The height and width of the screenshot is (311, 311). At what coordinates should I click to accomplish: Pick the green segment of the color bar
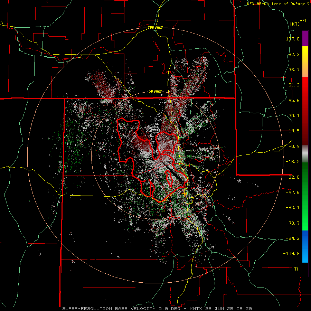click(x=305, y=196)
